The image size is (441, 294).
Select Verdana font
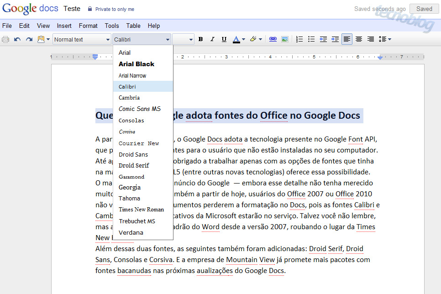pos(143,233)
